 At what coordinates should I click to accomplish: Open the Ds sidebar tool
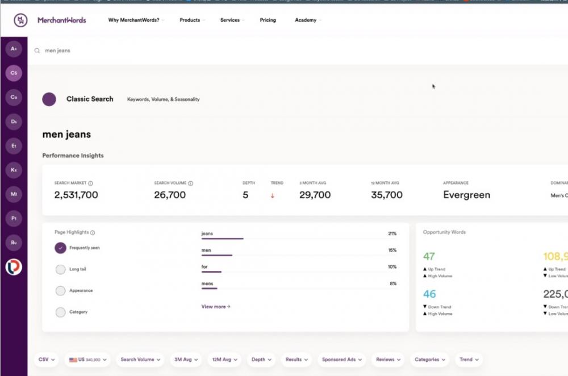(x=14, y=122)
